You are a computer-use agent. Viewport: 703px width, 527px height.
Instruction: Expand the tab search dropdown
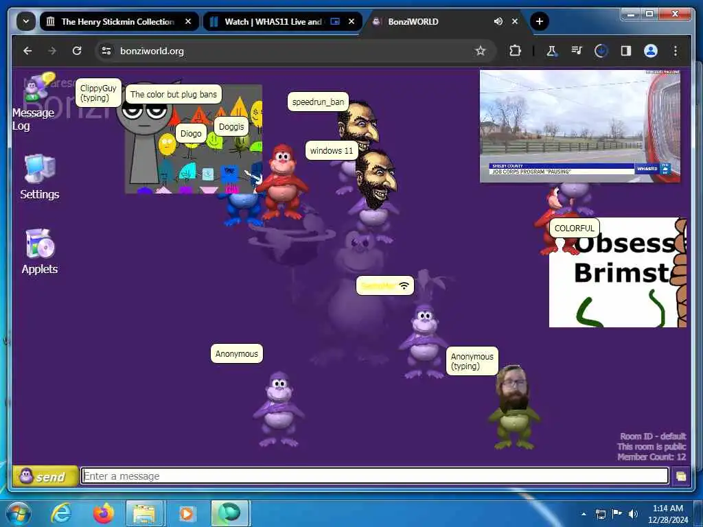[26, 21]
